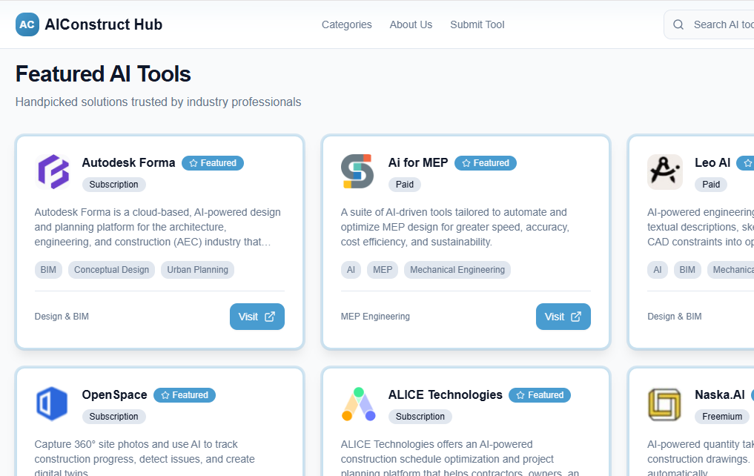Select the Conceptual Design tag
754x476 pixels.
point(111,270)
